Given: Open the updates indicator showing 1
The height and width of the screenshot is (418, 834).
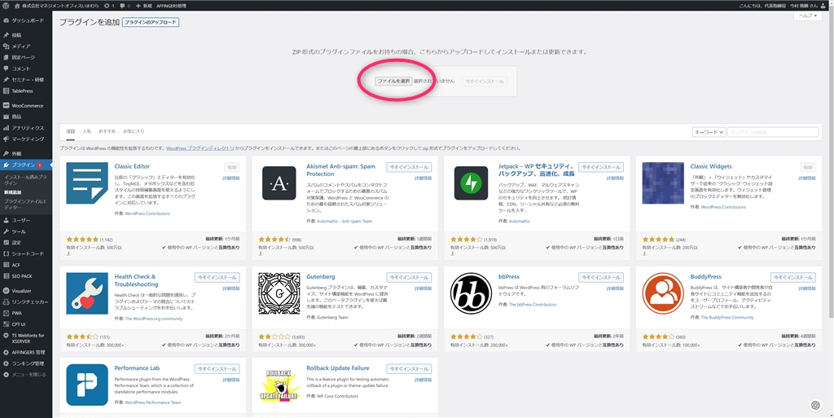Looking at the screenshot, I should click(x=109, y=6).
